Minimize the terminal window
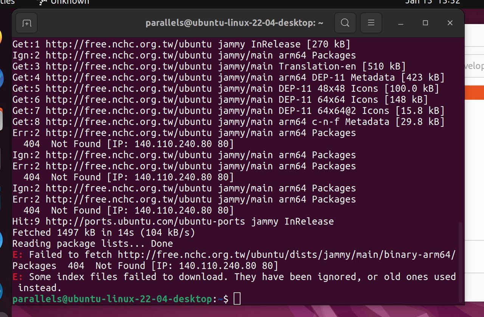 pyautogui.click(x=401, y=23)
